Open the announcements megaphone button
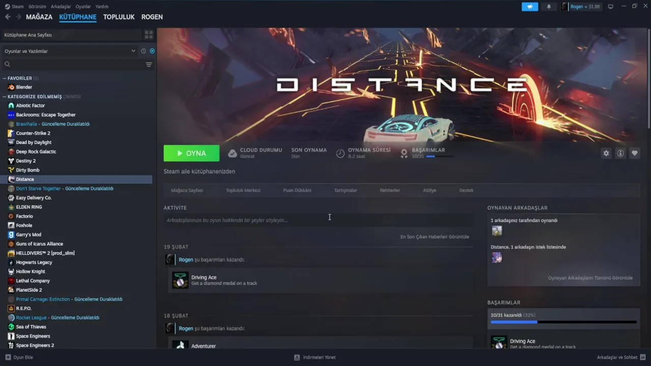The image size is (651, 366). [529, 7]
